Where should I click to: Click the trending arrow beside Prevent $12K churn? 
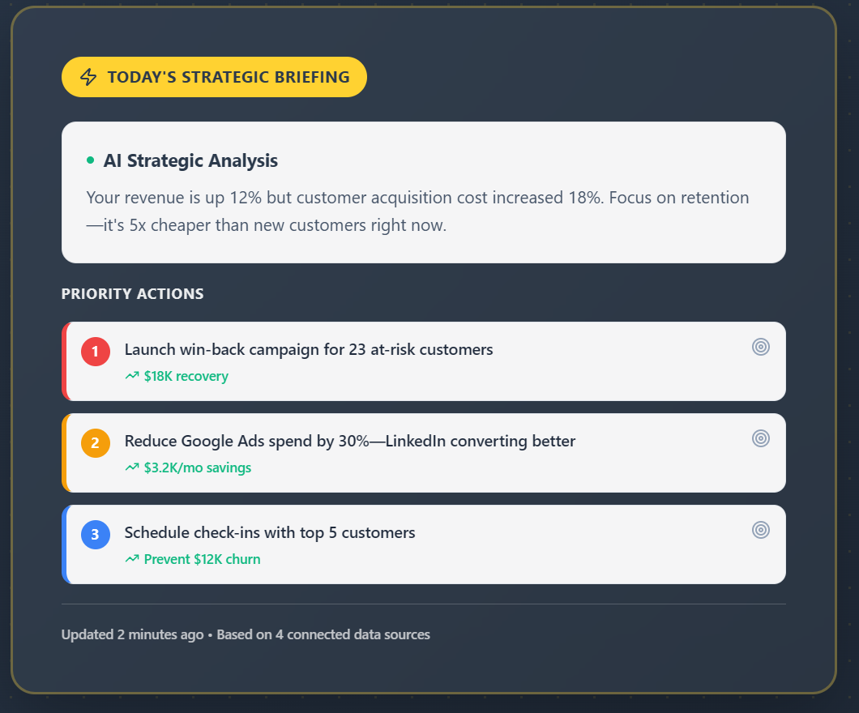pyautogui.click(x=131, y=558)
